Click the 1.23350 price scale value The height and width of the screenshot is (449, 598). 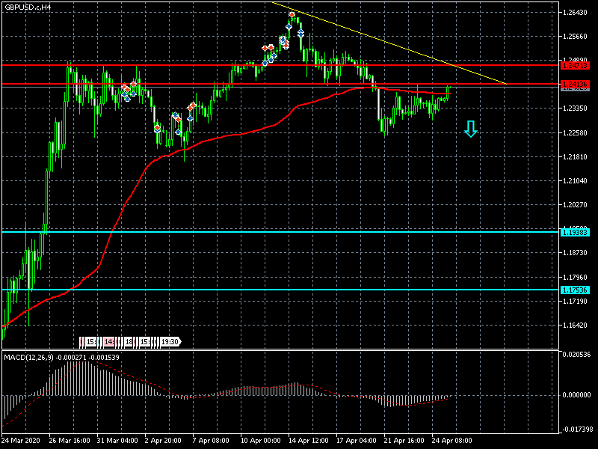[x=575, y=109]
